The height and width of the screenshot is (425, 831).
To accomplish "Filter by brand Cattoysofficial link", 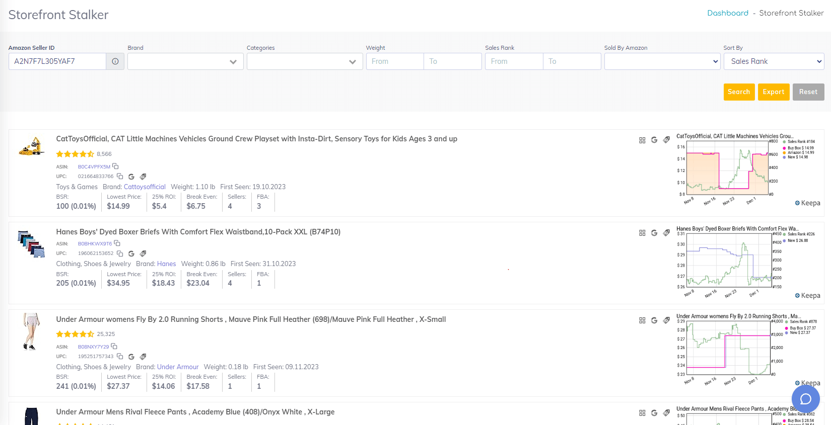I will coord(145,187).
